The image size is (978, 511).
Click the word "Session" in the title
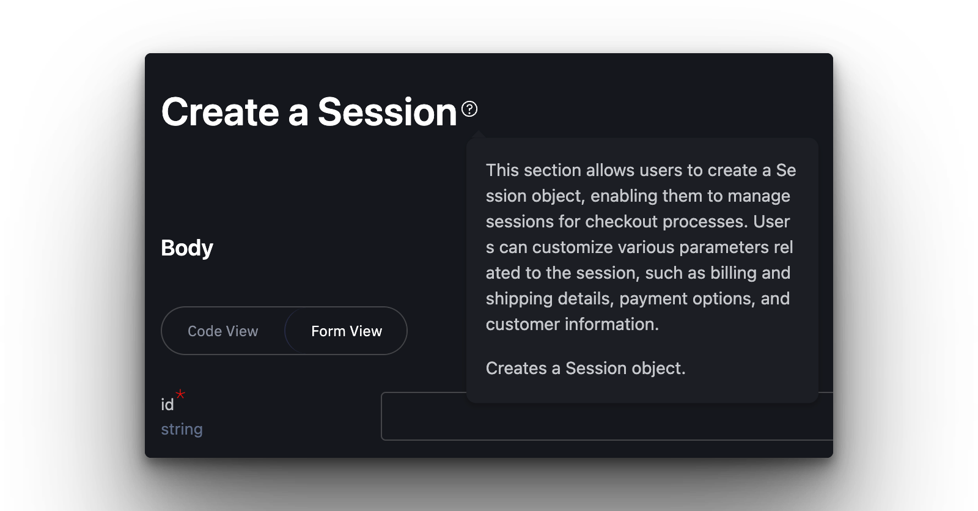388,112
